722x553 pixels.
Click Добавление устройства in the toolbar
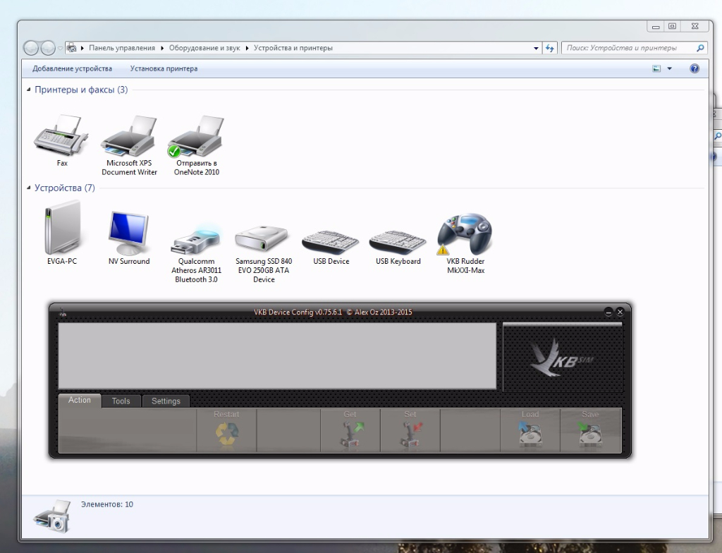pyautogui.click(x=72, y=68)
